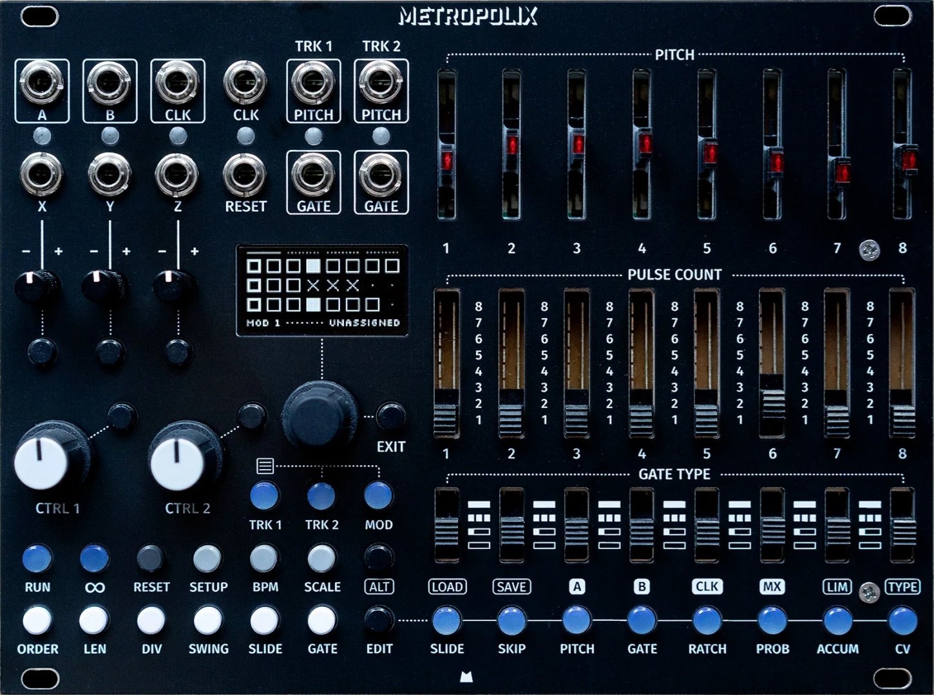Viewport: 934px width, 695px height.
Task: Select the TRK 2 blue button
Action: [x=321, y=496]
